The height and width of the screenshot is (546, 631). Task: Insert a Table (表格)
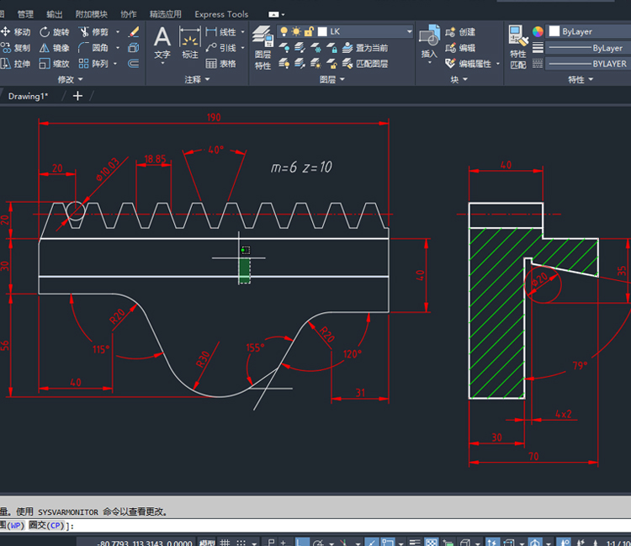pos(220,64)
